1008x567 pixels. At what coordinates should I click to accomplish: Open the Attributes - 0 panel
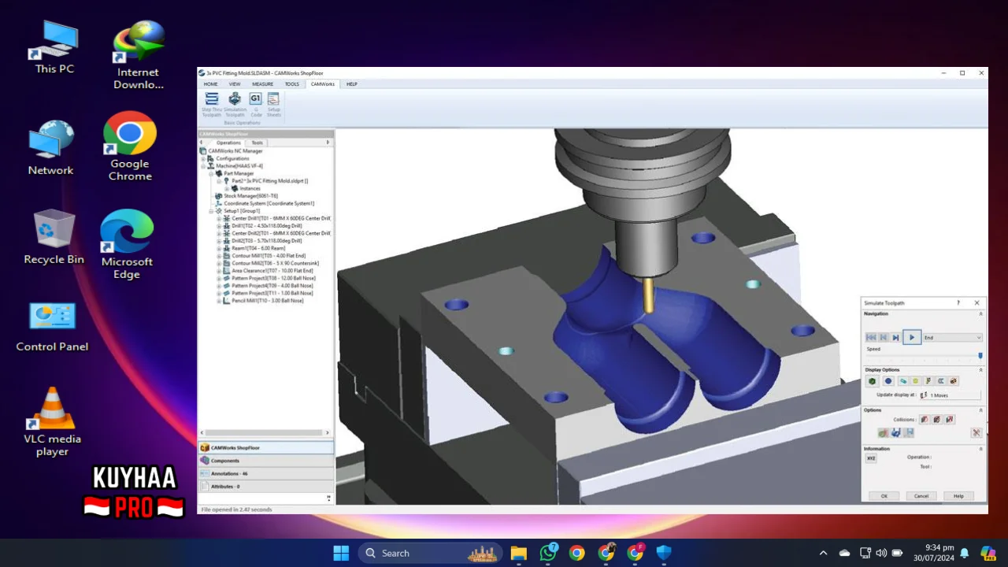265,487
